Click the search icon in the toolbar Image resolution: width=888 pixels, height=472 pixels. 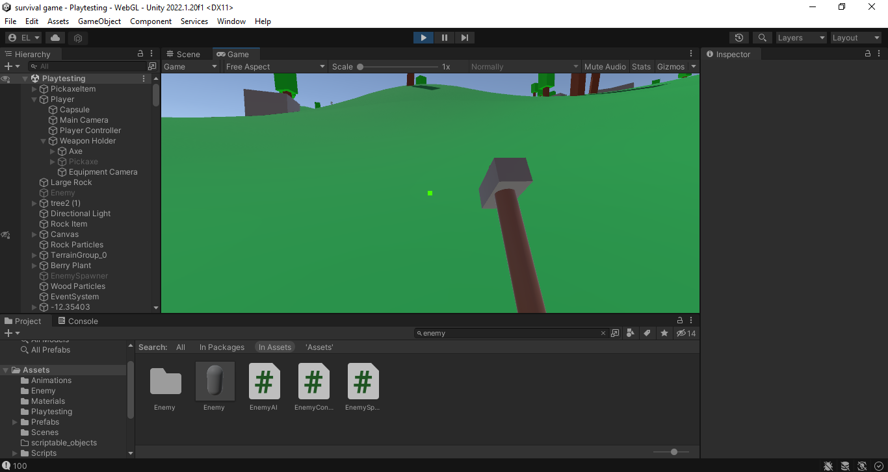pyautogui.click(x=762, y=38)
